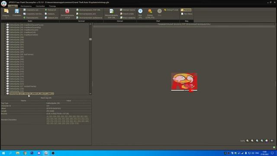Click the Name column header

(x=23, y=101)
